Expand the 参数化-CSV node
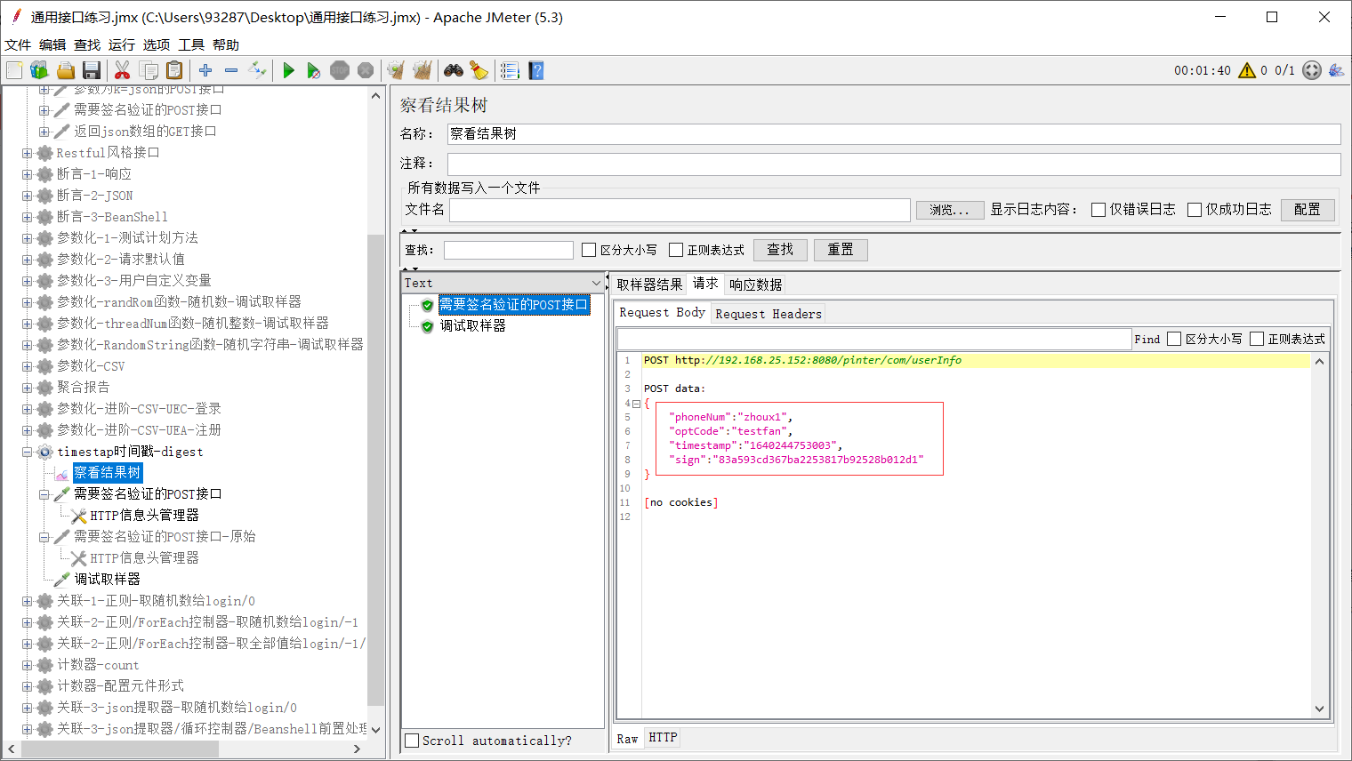 pyautogui.click(x=28, y=366)
